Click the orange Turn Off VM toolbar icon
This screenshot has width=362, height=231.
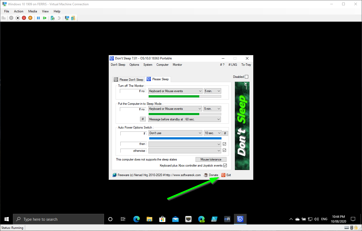pyautogui.click(x=30, y=18)
